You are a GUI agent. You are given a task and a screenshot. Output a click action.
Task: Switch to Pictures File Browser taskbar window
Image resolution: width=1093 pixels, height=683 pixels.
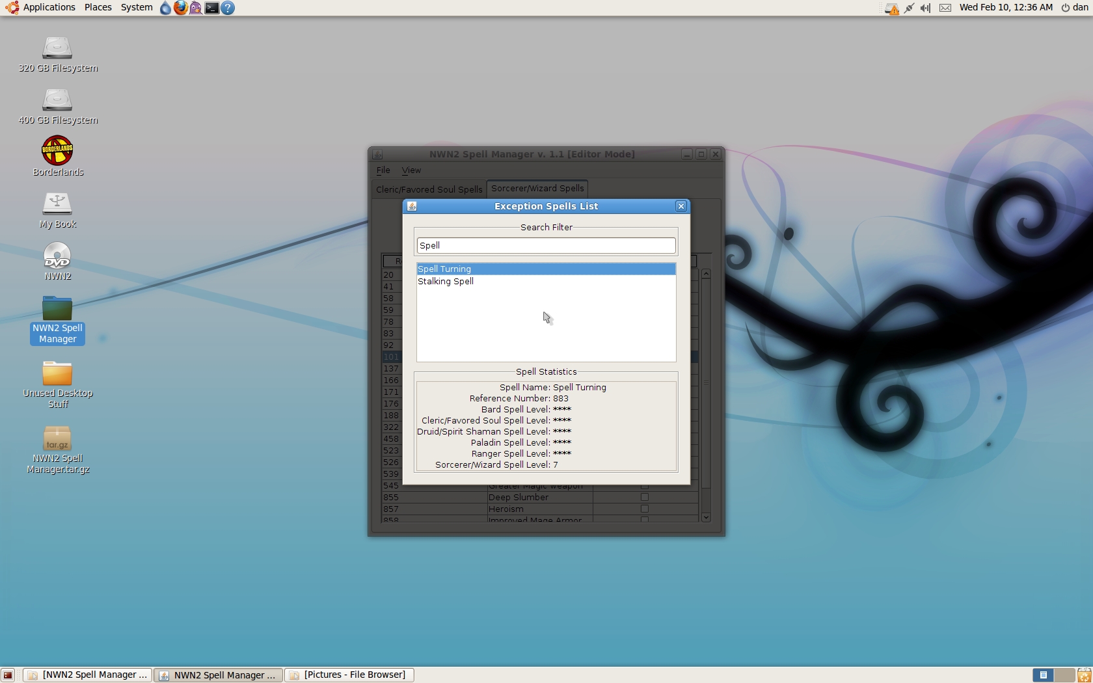click(348, 675)
